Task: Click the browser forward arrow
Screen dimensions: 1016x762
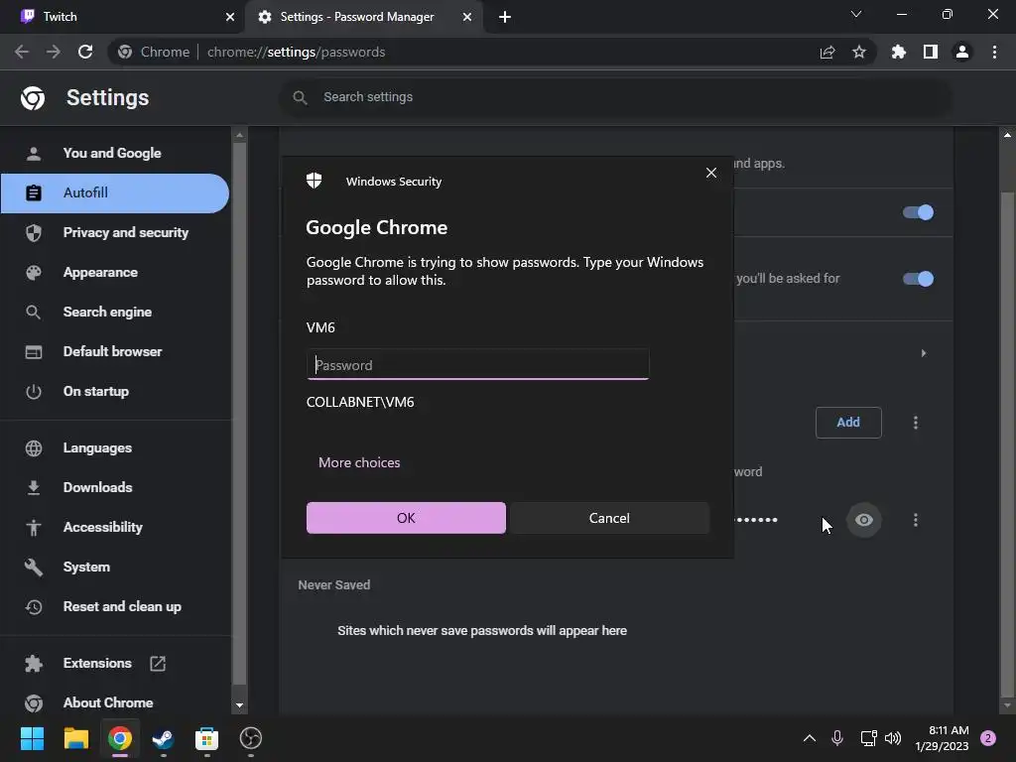Action: click(54, 52)
